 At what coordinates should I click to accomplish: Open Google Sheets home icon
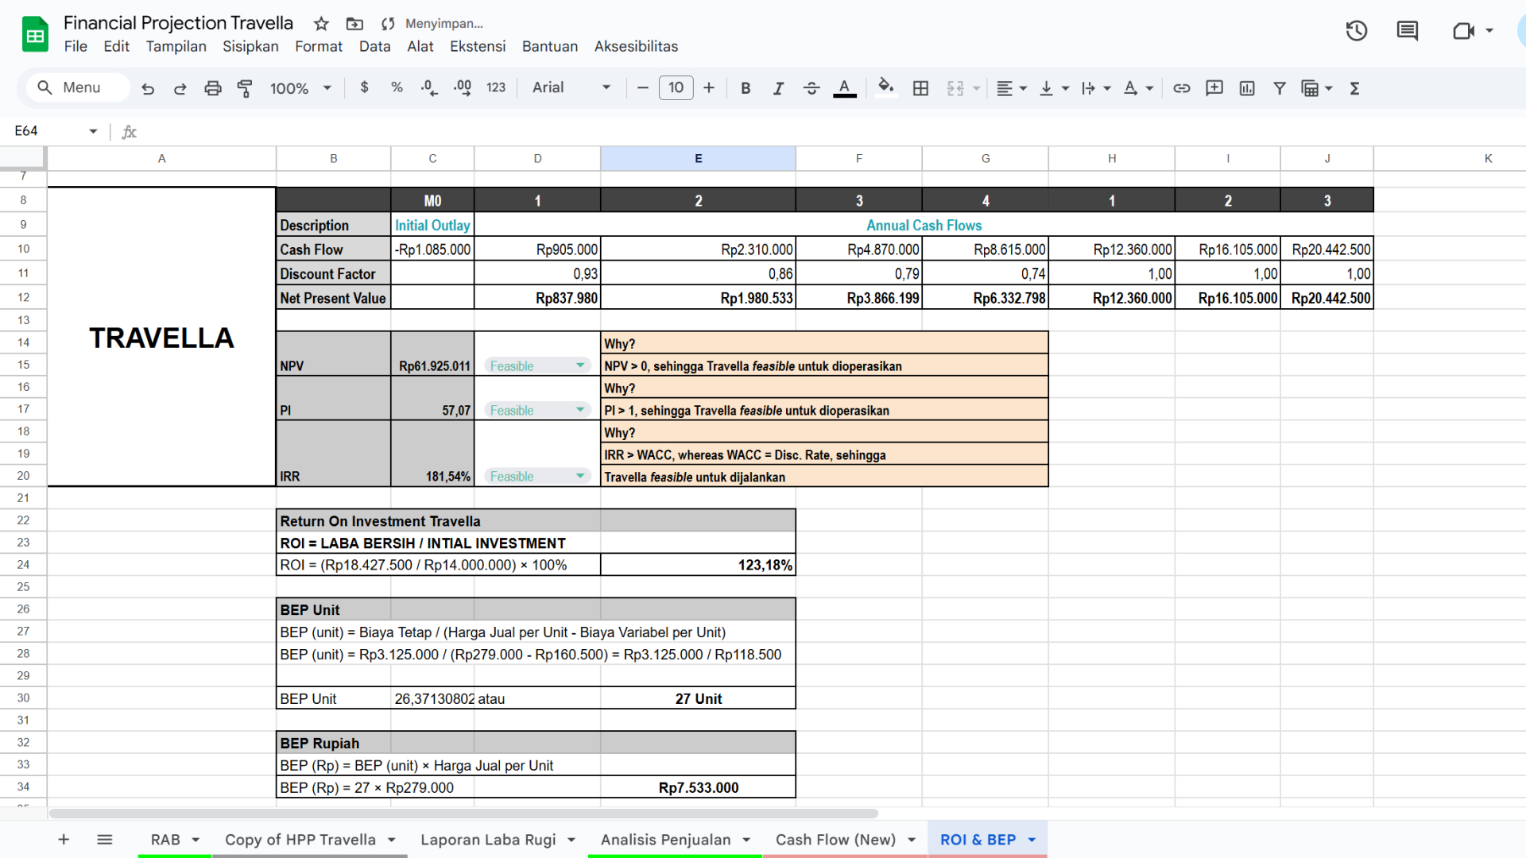click(x=35, y=34)
